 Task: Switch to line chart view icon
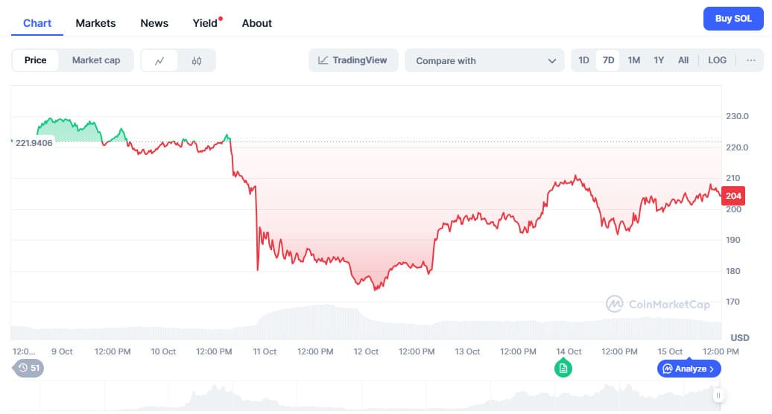(x=159, y=61)
